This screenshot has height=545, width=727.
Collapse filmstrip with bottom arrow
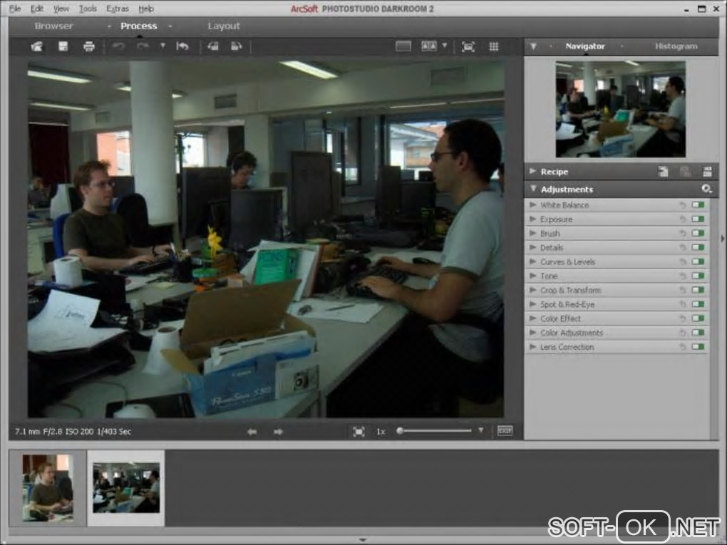[x=363, y=540]
